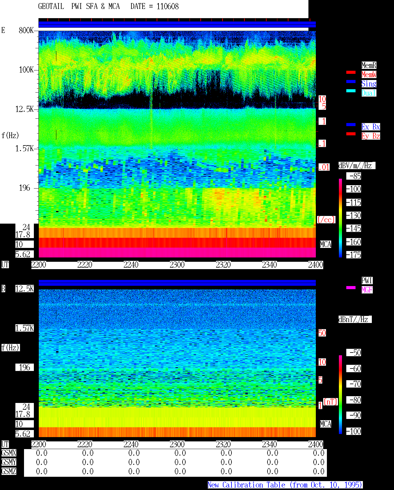This screenshot has height=490, width=394.
Task: Click the dBnT/√Hz color scale bar
Action: (340, 395)
